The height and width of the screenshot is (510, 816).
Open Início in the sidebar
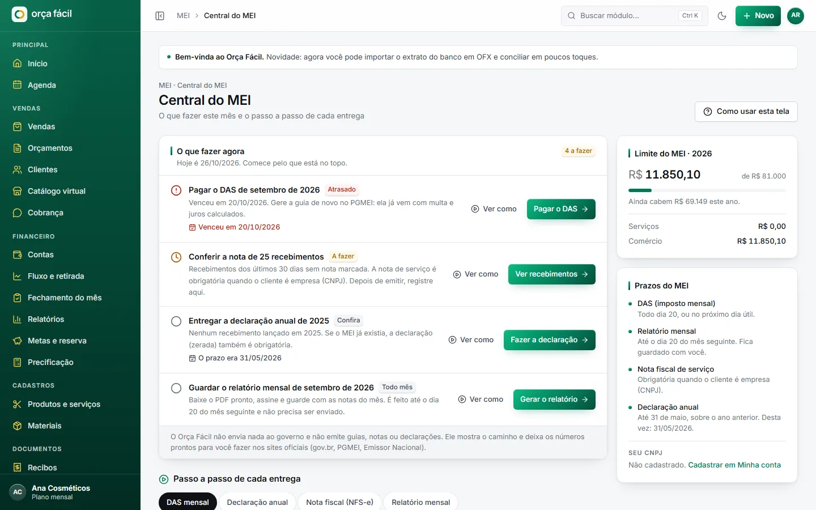coord(70,63)
